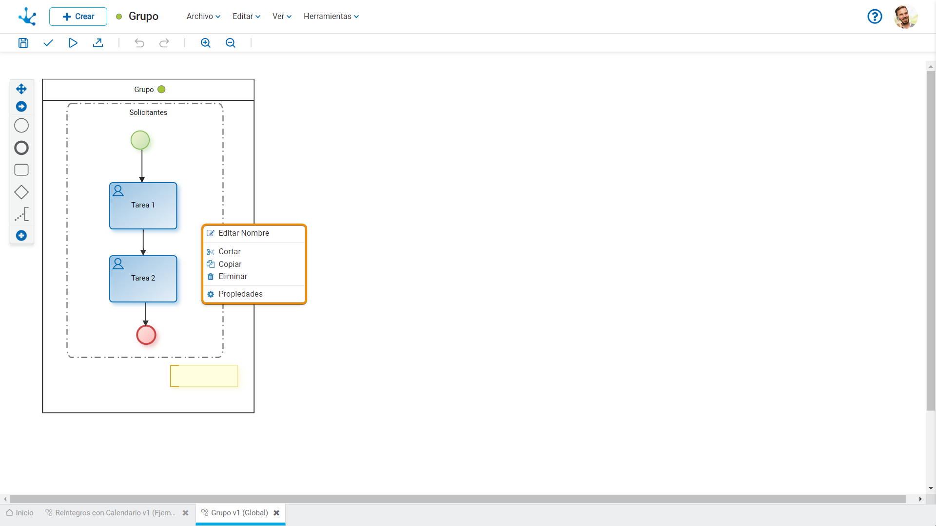Select the end event thick circle tool
This screenshot has width=936, height=526.
click(x=21, y=148)
